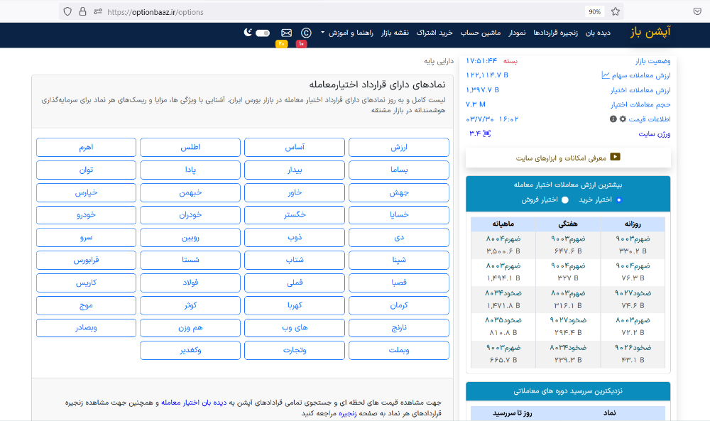Click the وبملت symbol button
Viewport: 710px width, 421px height.
click(399, 351)
